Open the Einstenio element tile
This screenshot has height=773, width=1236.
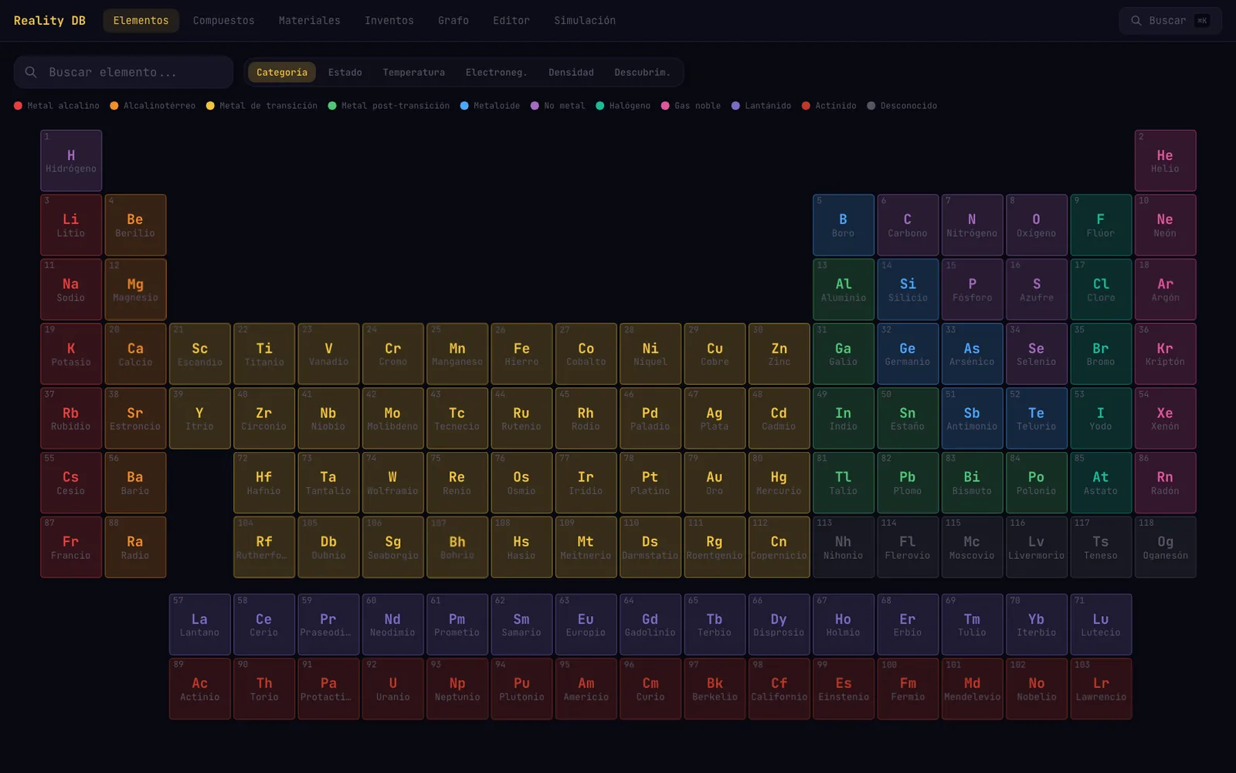coord(844,689)
